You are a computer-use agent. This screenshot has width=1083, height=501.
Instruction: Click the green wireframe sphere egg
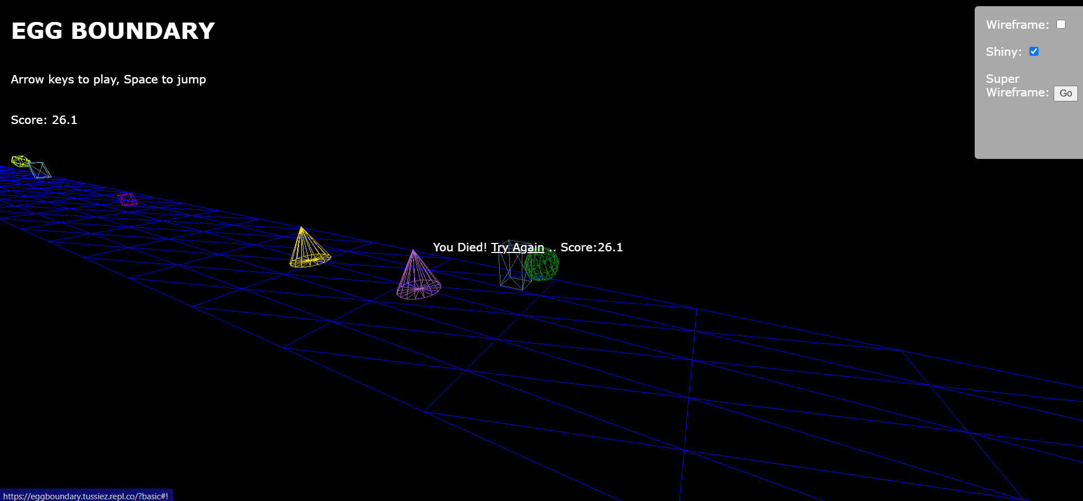541,264
